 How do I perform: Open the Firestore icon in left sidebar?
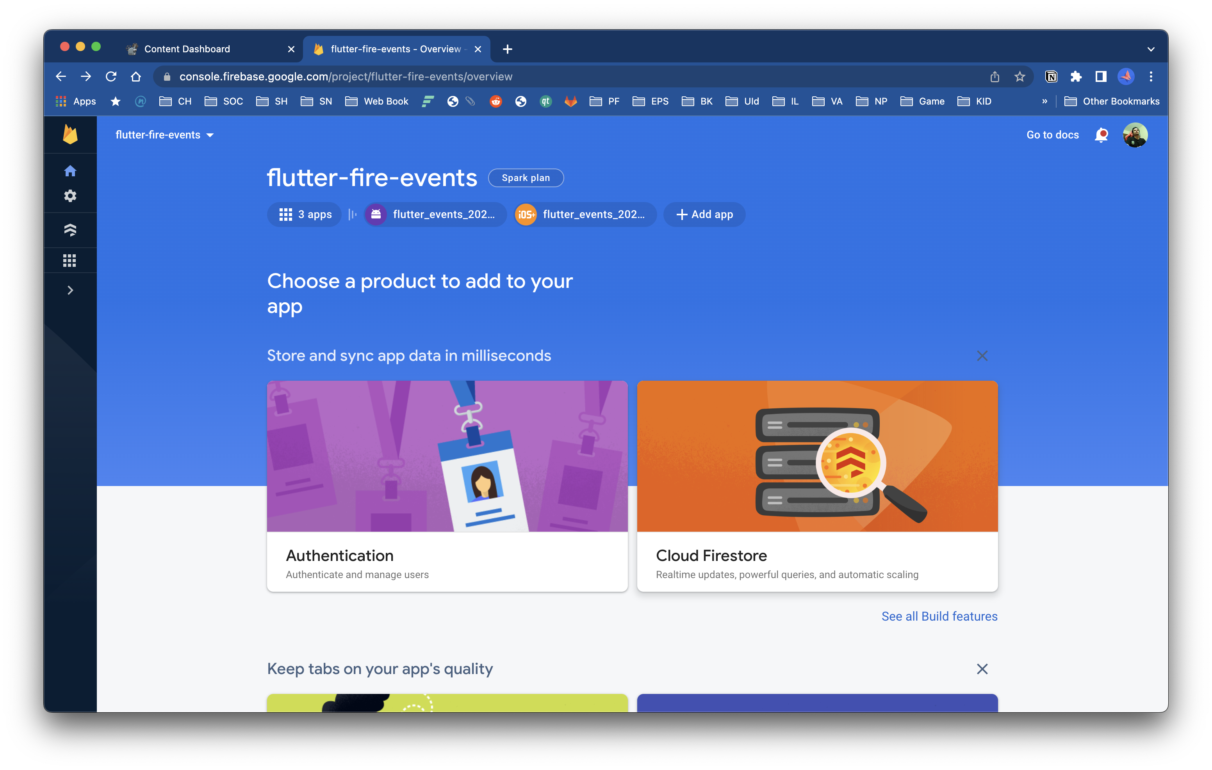tap(70, 230)
